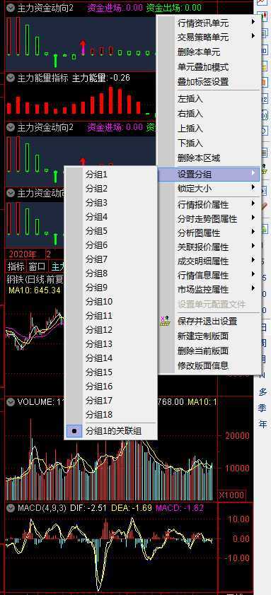Screen dimensions: 271x595
Task: Expand 分时走势图属性 submenu
Action: (209, 219)
